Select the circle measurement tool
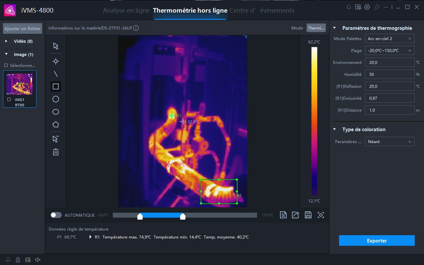The height and width of the screenshot is (265, 424). pos(55,99)
